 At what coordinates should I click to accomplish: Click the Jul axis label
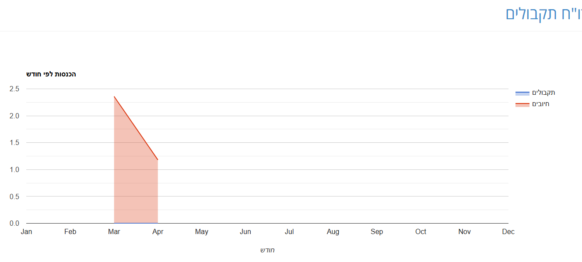point(289,232)
